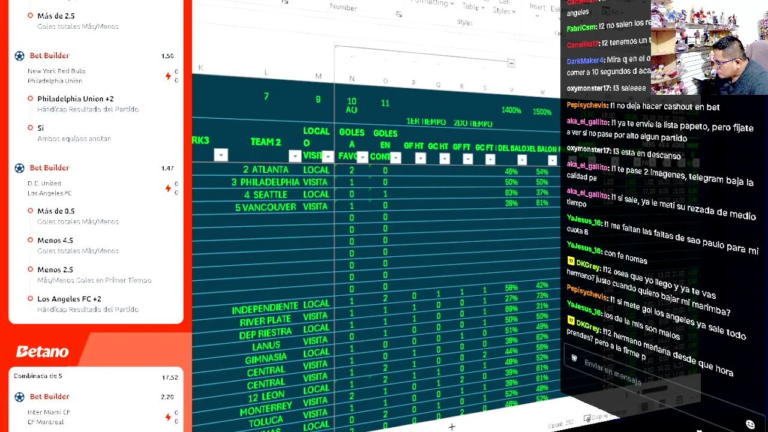Select column O header in Excel
This screenshot has width=768, height=432.
pos(385,81)
